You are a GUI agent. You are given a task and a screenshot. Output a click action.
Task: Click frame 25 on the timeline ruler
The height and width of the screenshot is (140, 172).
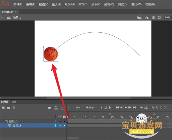tap(112, 117)
